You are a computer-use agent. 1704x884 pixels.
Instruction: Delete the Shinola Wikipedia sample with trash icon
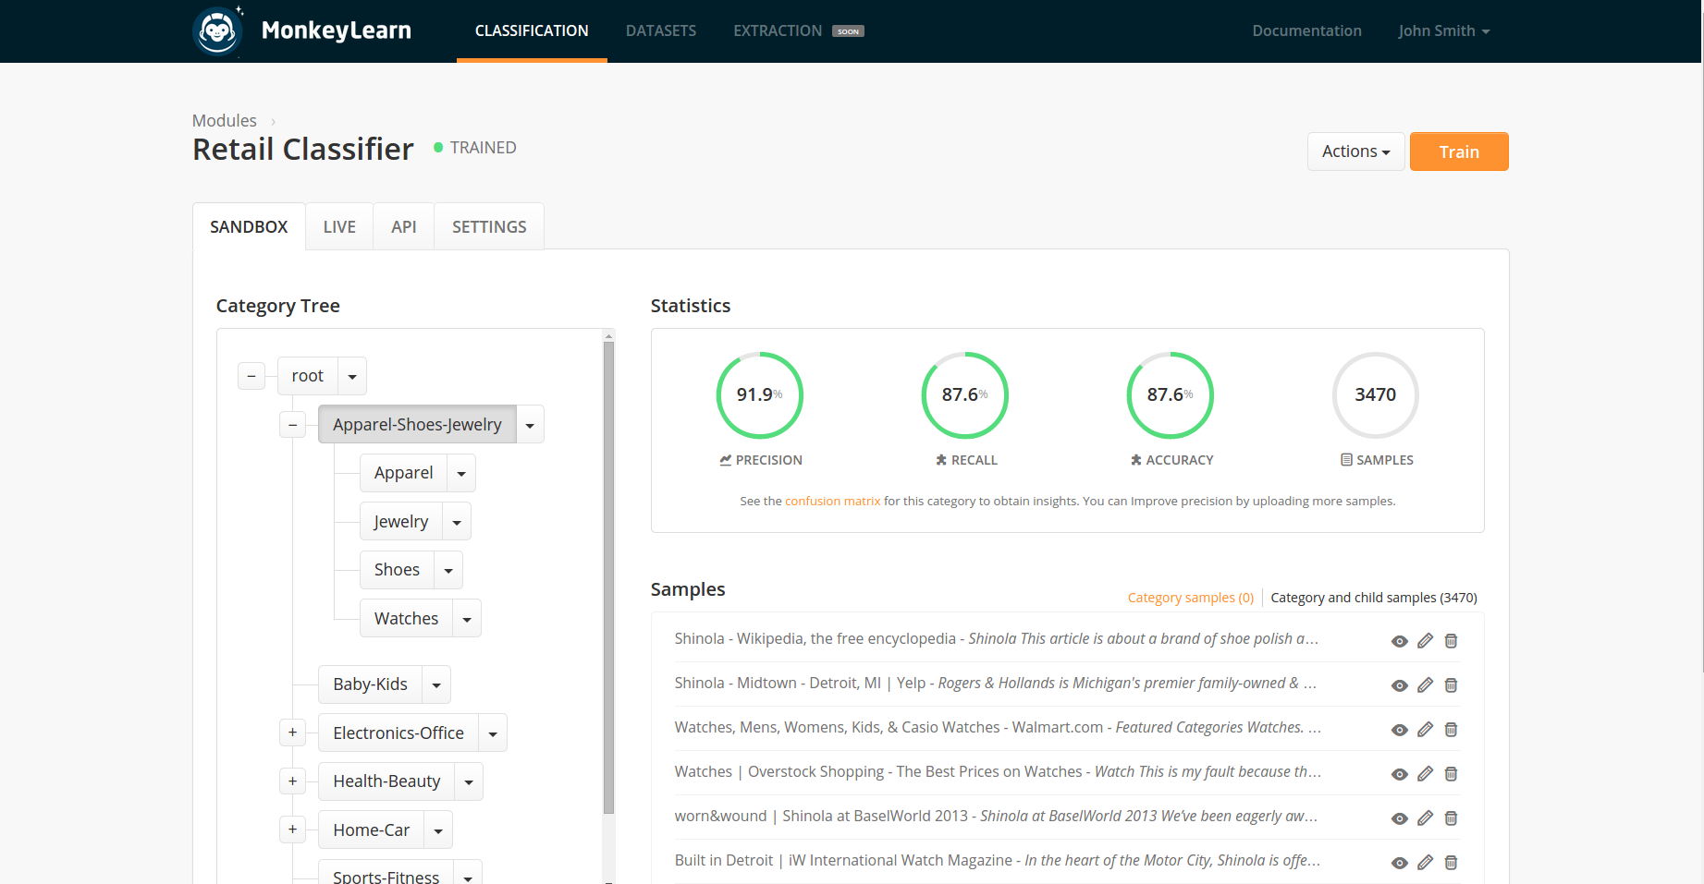[x=1452, y=641]
